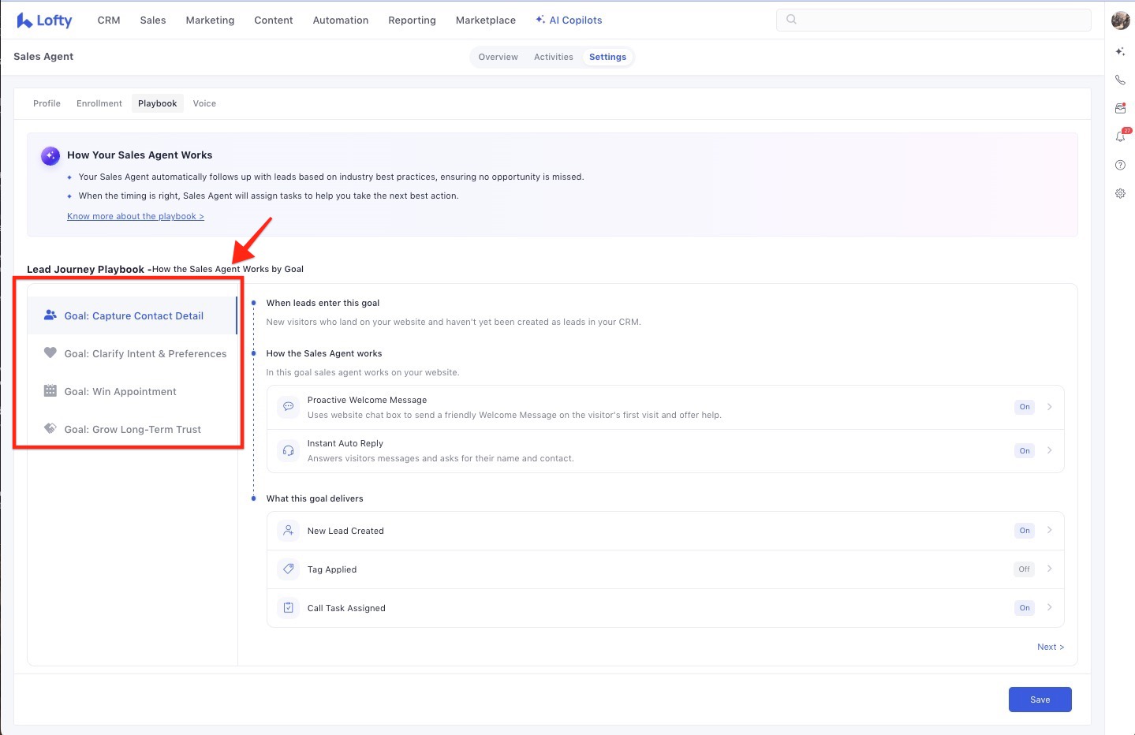Open notifications bell icon
Screen dimensions: 1135x735
click(1120, 136)
